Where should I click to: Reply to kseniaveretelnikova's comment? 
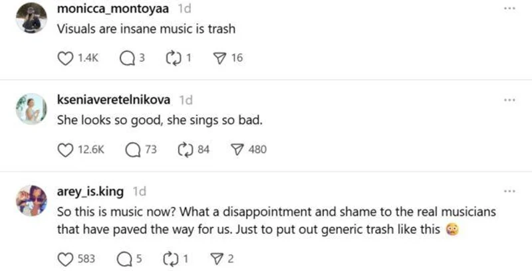(x=132, y=149)
